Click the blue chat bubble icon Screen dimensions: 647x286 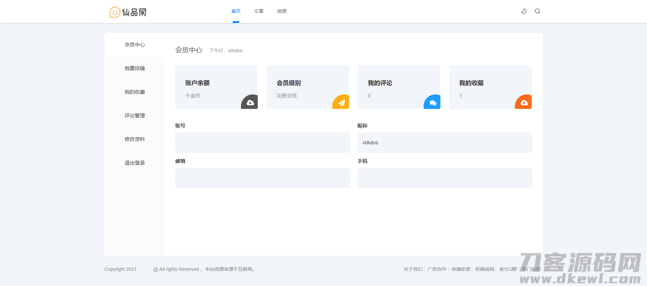pos(433,103)
